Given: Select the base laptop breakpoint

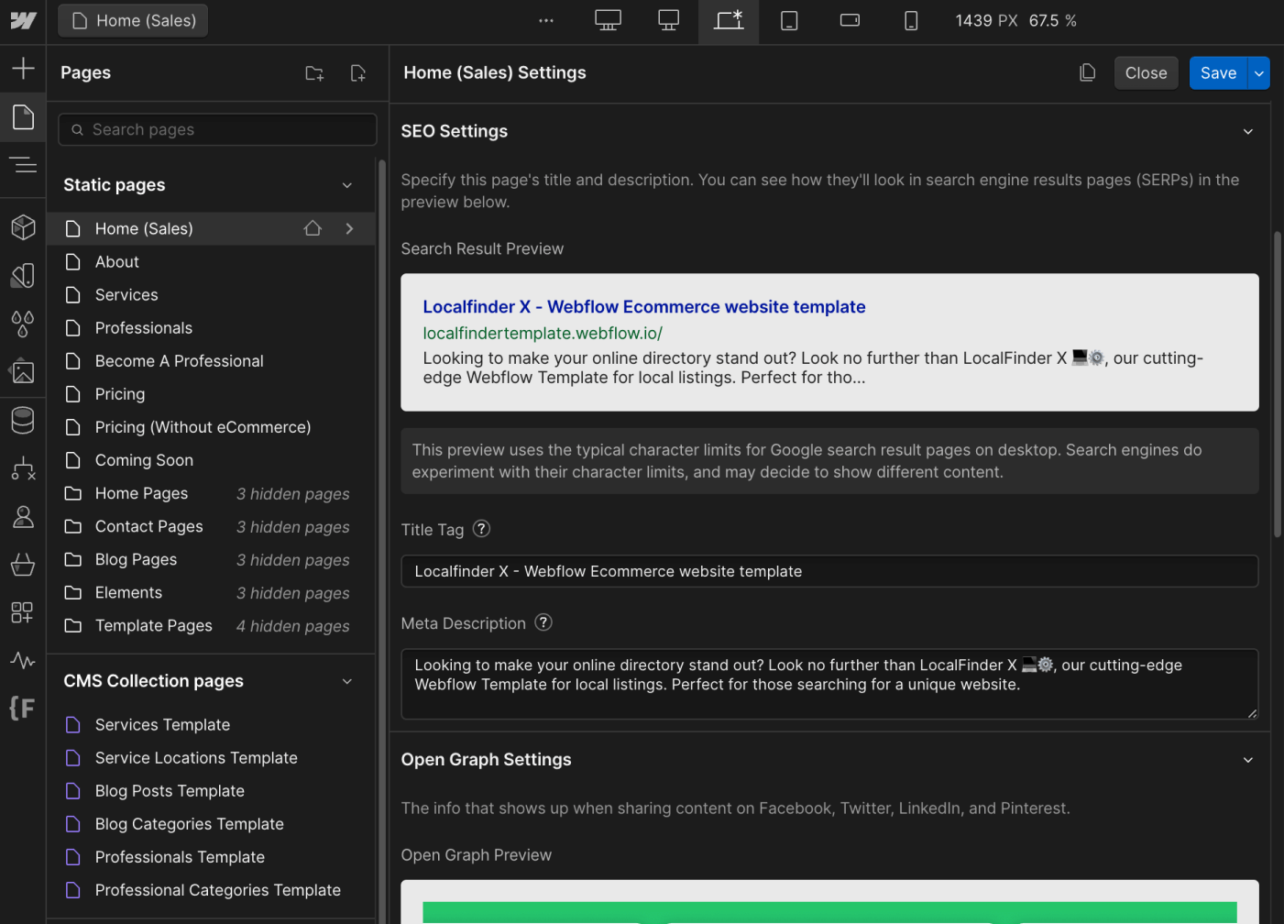Looking at the screenshot, I should [729, 21].
